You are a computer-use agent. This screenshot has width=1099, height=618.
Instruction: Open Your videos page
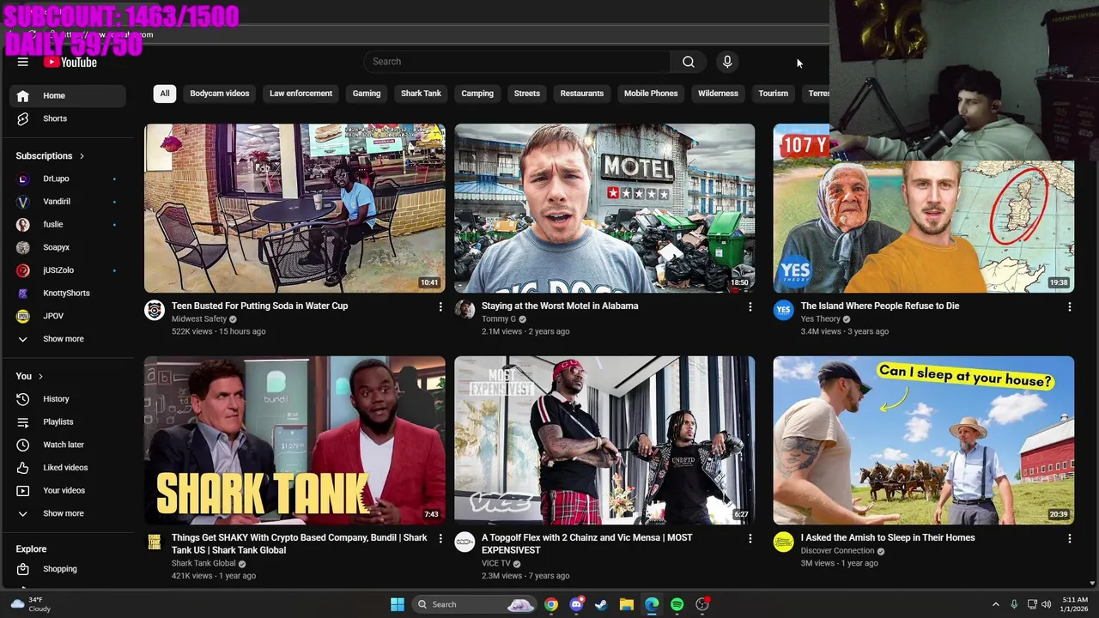point(68,490)
